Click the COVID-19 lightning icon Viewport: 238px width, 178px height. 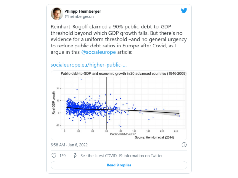pyautogui.click(x=75, y=156)
